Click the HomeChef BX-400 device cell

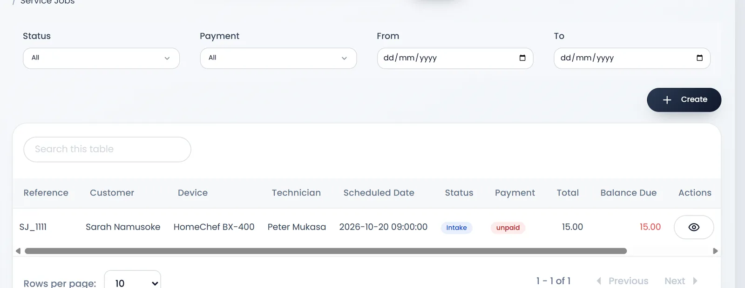(x=214, y=227)
